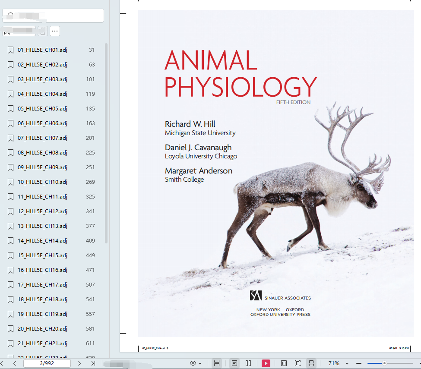The width and height of the screenshot is (421, 369).
Task: Jump to bookmark 04_HILL5E_CH04.adj
Action: (x=42, y=94)
